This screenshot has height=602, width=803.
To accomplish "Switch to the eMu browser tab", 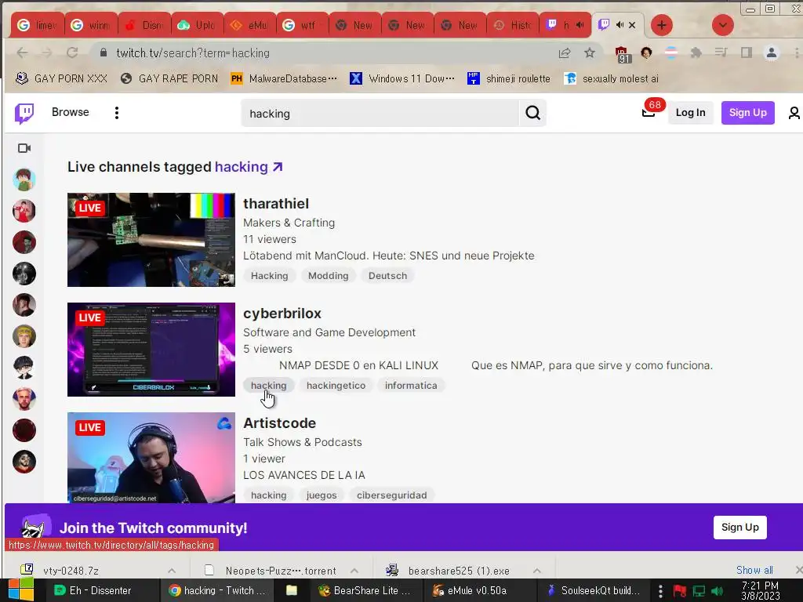I will point(249,25).
